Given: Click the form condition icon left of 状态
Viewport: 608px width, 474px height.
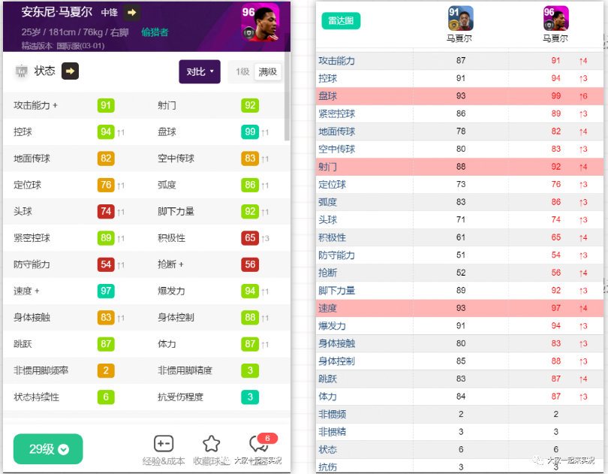Looking at the screenshot, I should [21, 71].
